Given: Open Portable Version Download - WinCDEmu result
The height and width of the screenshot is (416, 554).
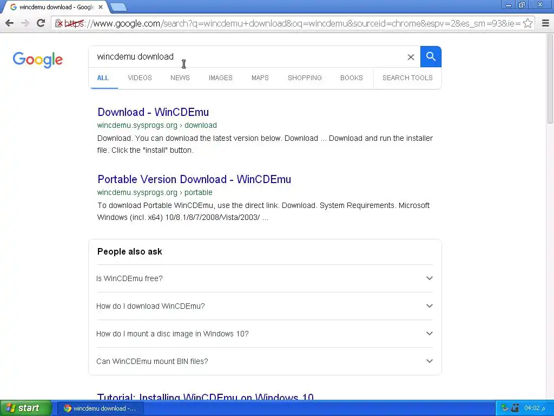Looking at the screenshot, I should pos(194,179).
